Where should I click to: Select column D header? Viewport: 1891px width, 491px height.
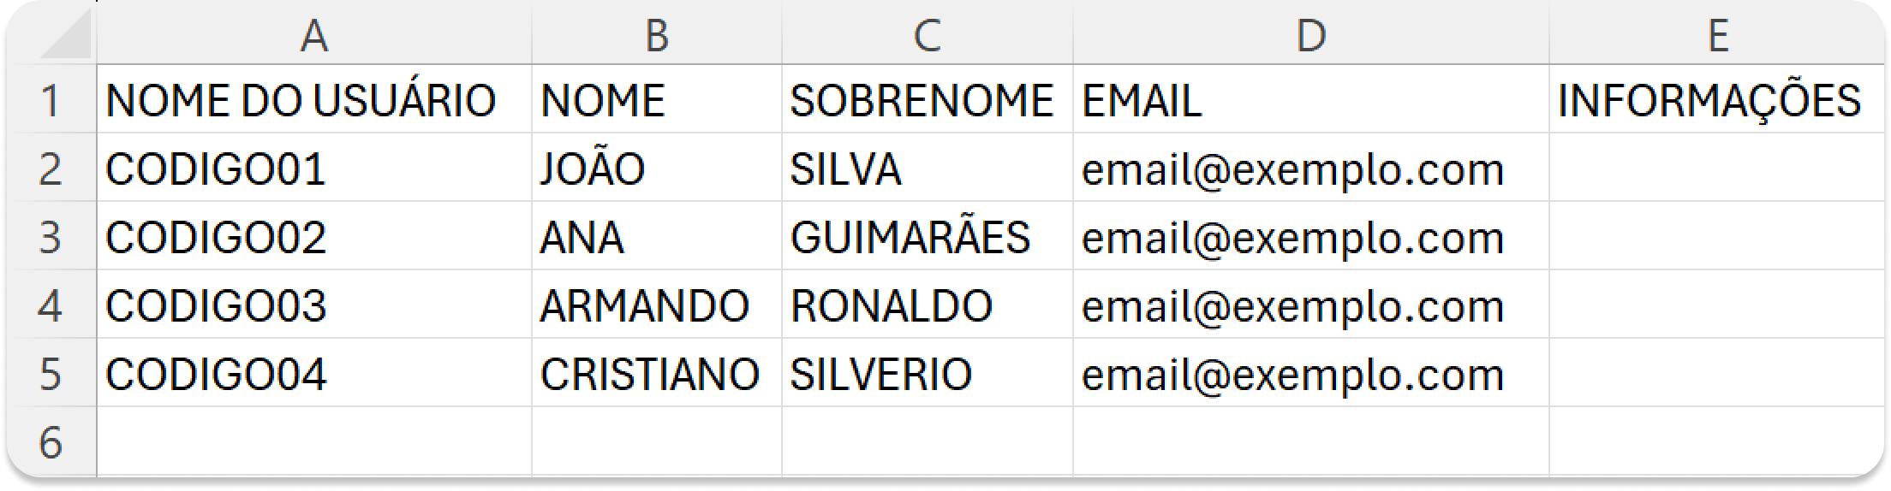pyautogui.click(x=1310, y=36)
